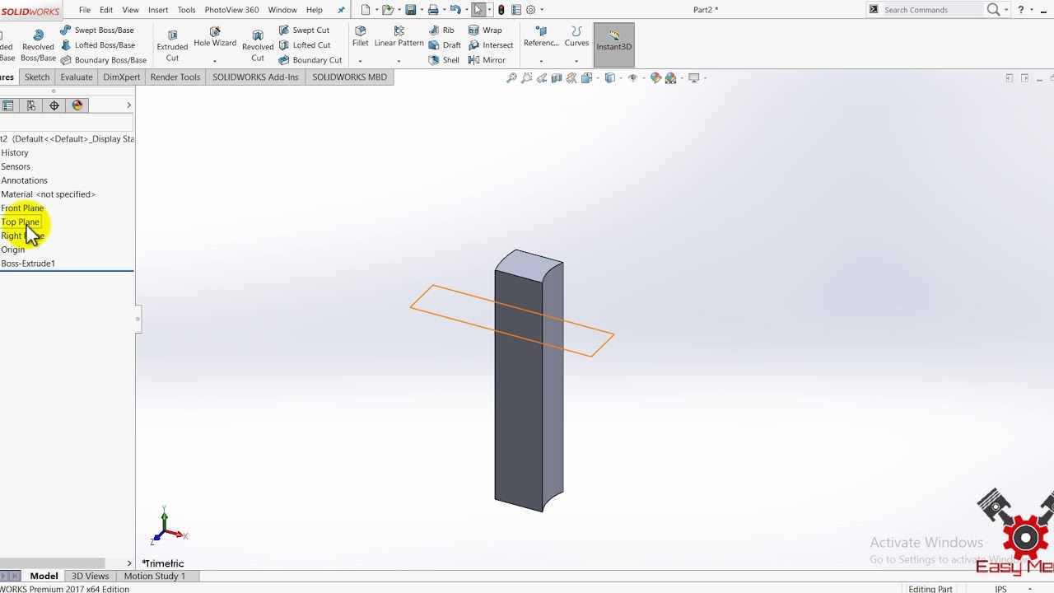Screen dimensions: 1054x593
Task: Open the File Properties icon
Action: point(516,10)
